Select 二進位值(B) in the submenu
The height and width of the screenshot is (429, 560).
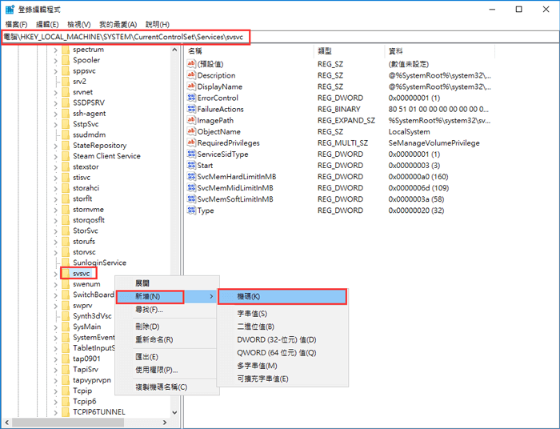(x=282, y=327)
